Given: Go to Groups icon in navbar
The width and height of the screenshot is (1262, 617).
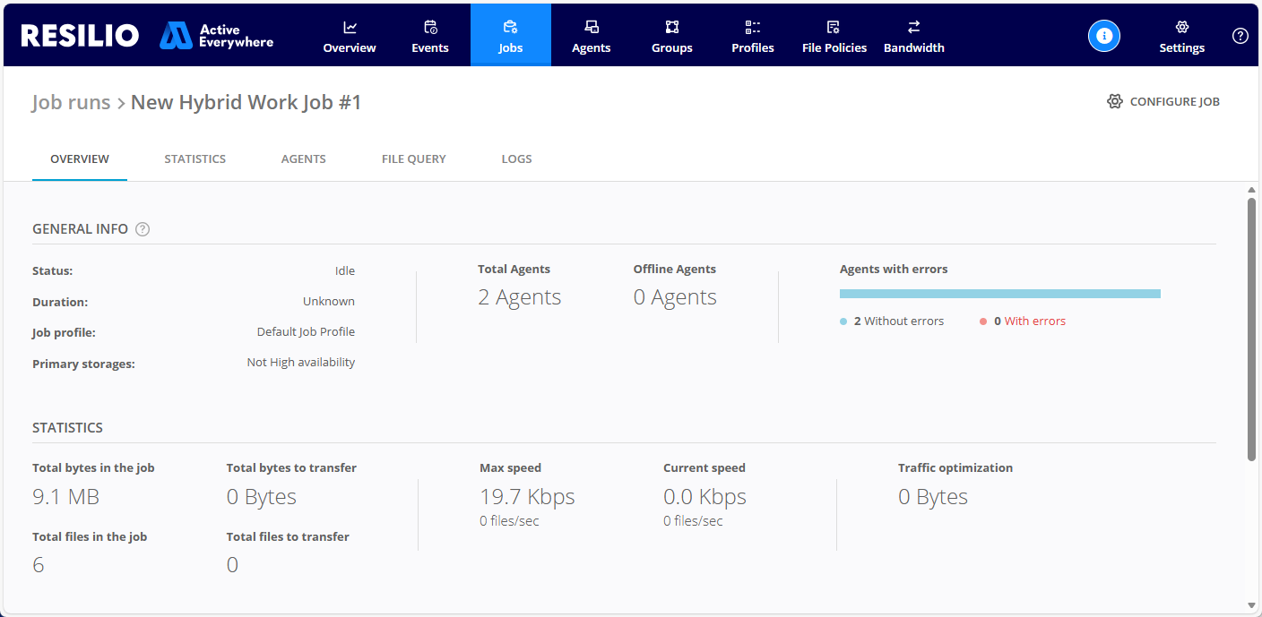Looking at the screenshot, I should pyautogui.click(x=672, y=28).
